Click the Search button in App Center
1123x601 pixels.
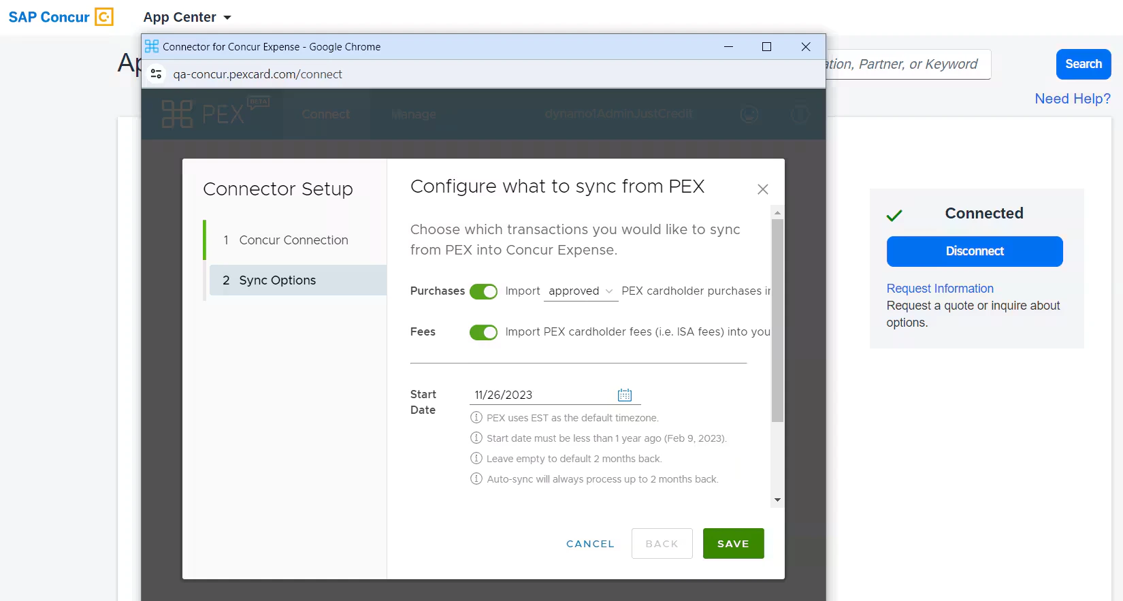pos(1084,64)
